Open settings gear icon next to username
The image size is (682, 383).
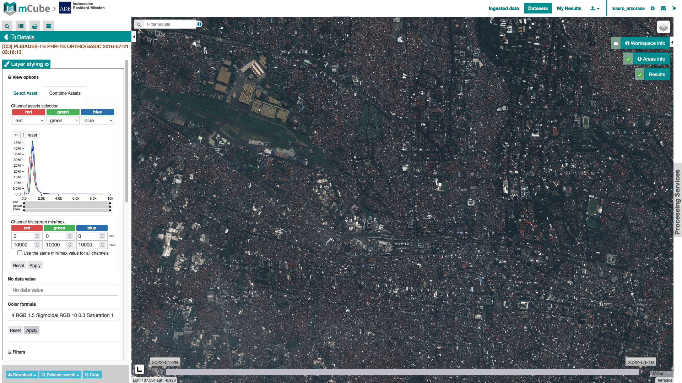coord(653,9)
